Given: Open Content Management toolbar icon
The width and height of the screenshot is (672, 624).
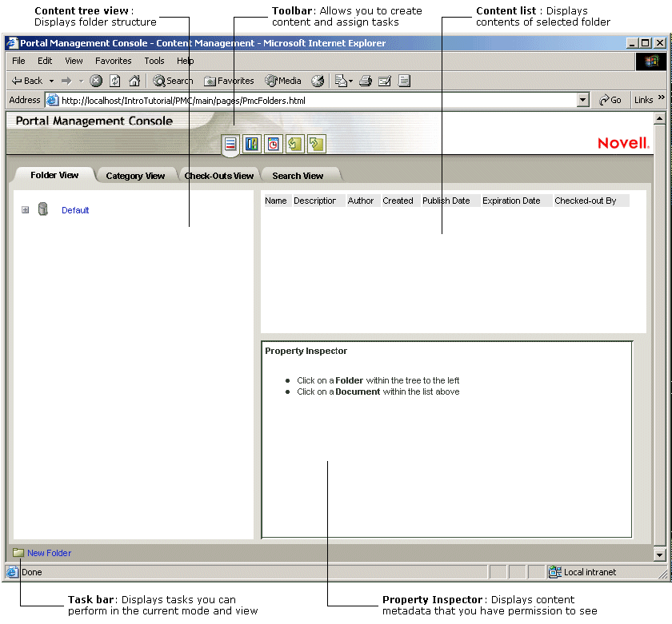Looking at the screenshot, I should 230,145.
